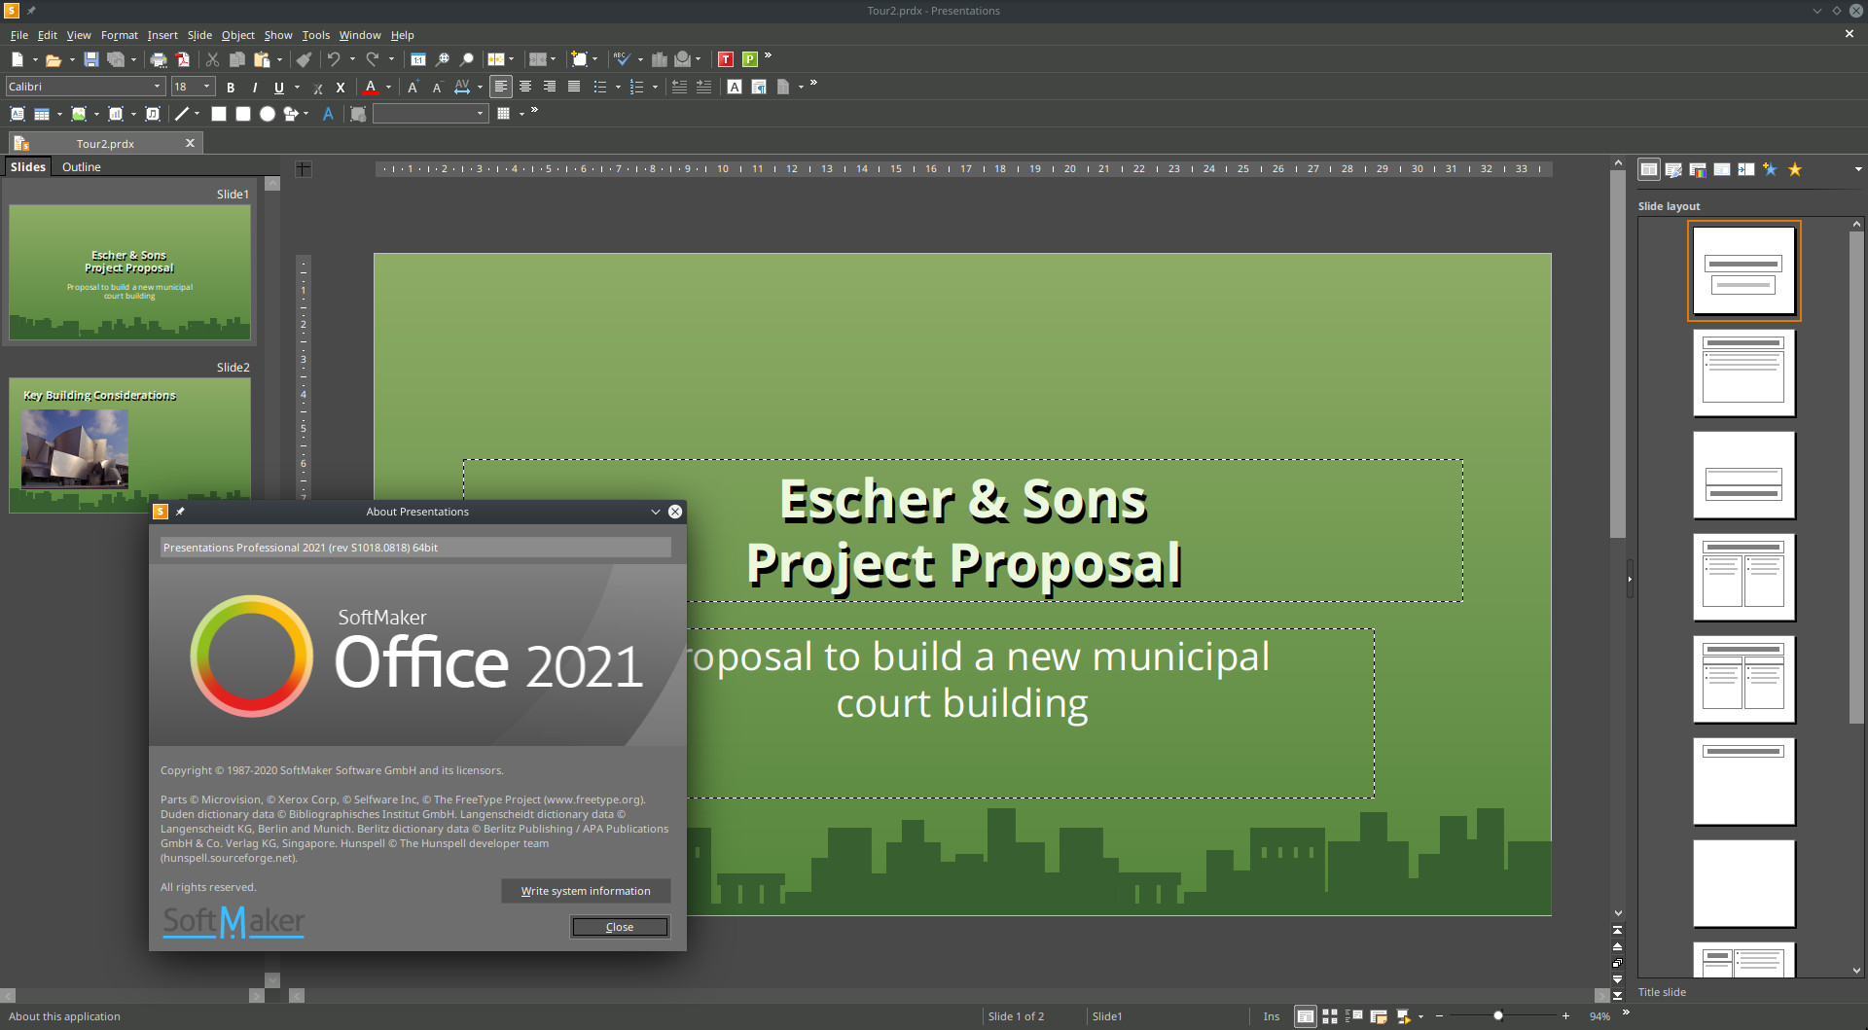Toggle the Ins insert mode indicator
Image resolution: width=1868 pixels, height=1030 pixels.
(1272, 1016)
